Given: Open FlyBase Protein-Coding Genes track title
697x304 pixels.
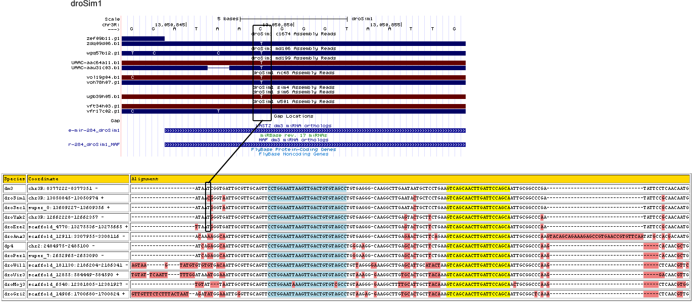Looking at the screenshot, I should pos(293,149).
